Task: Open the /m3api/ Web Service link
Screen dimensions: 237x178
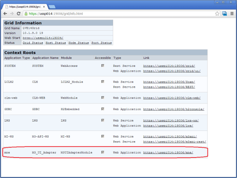Action: (170, 137)
